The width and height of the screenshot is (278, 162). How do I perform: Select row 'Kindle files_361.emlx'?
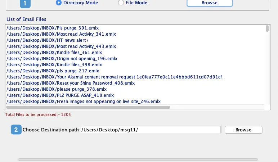click(135, 53)
